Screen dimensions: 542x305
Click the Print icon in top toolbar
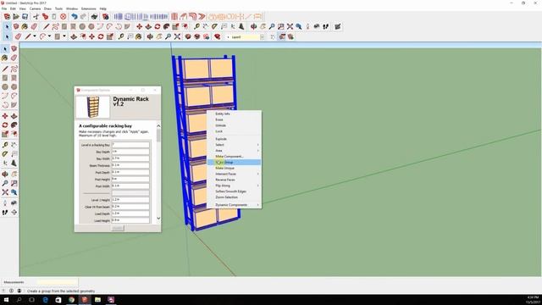pyautogui.click(x=94, y=16)
